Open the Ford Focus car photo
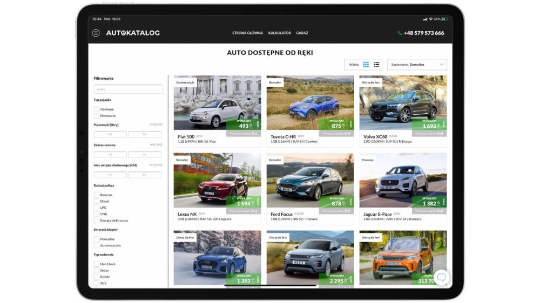The height and width of the screenshot is (303, 540). click(310, 180)
